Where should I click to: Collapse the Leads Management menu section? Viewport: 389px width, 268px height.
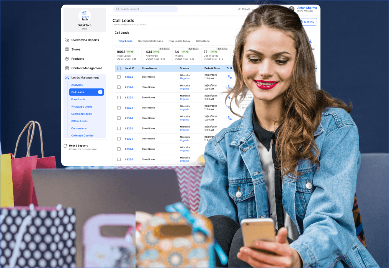point(85,78)
